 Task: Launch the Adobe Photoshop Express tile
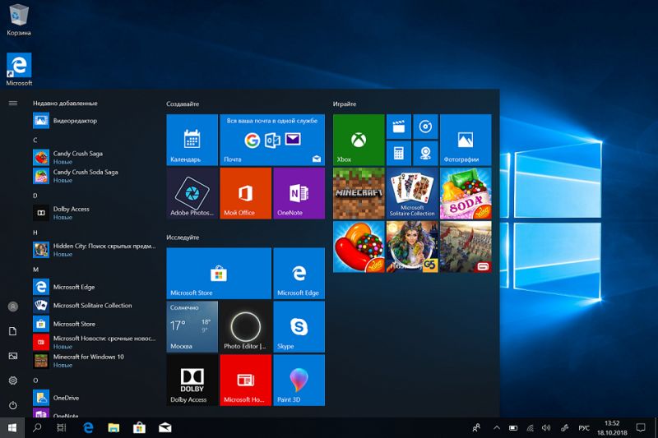point(192,193)
